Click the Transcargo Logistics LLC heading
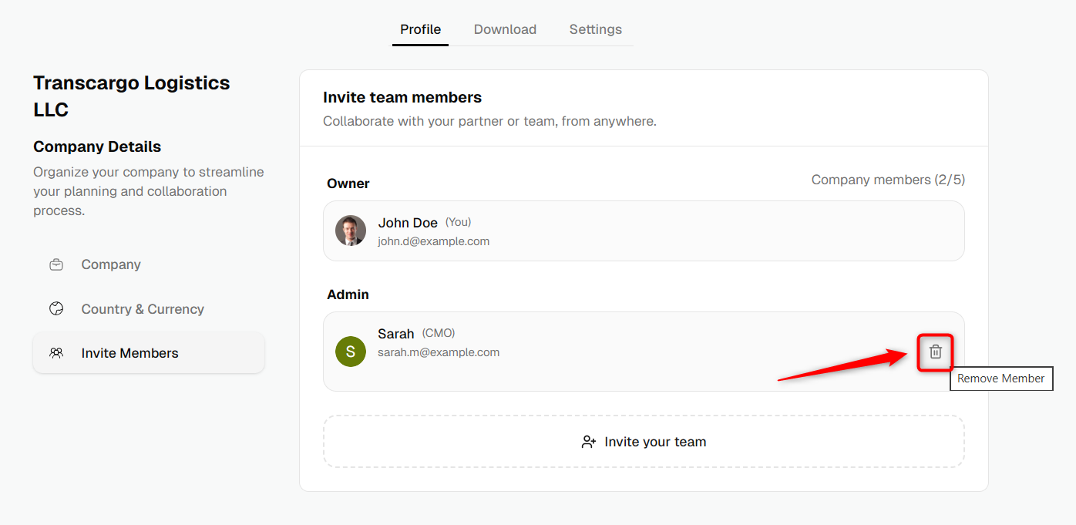1076x525 pixels. (x=132, y=96)
